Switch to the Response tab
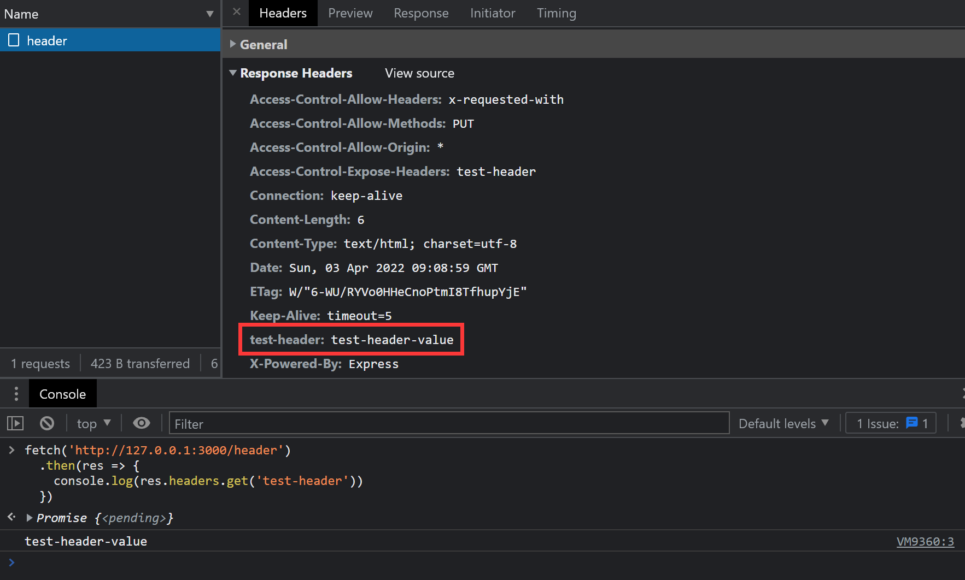This screenshot has height=580, width=965. 421,13
